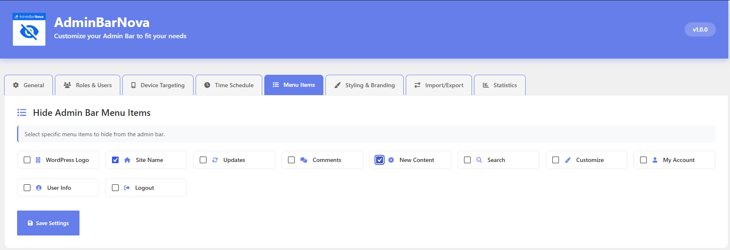Viewport: 730px width, 250px height.
Task: Open the Styling & Branding tab
Action: 365,85
